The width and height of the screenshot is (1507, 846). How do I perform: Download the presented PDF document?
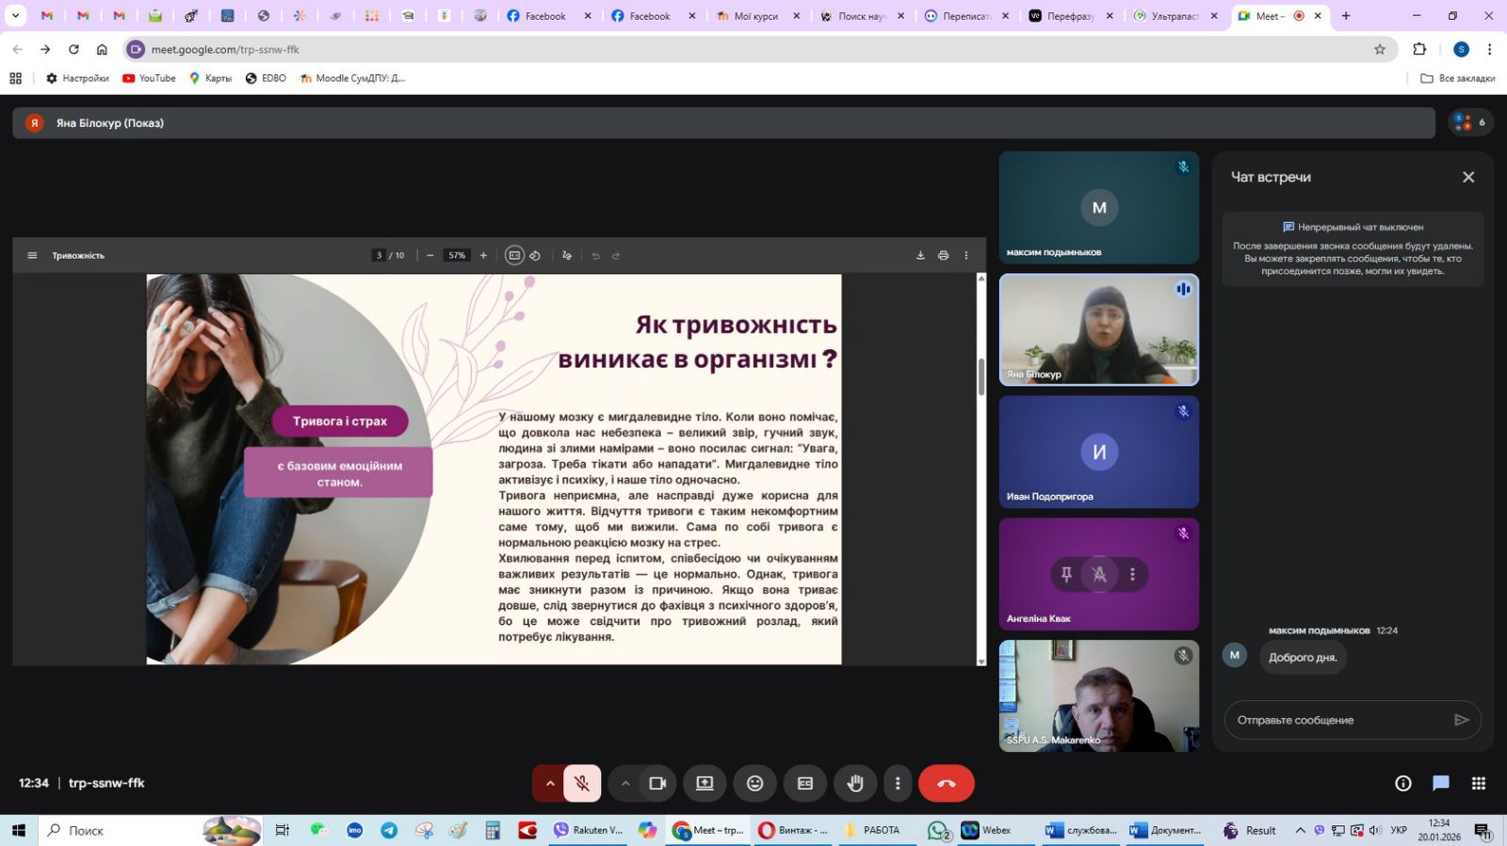[920, 255]
